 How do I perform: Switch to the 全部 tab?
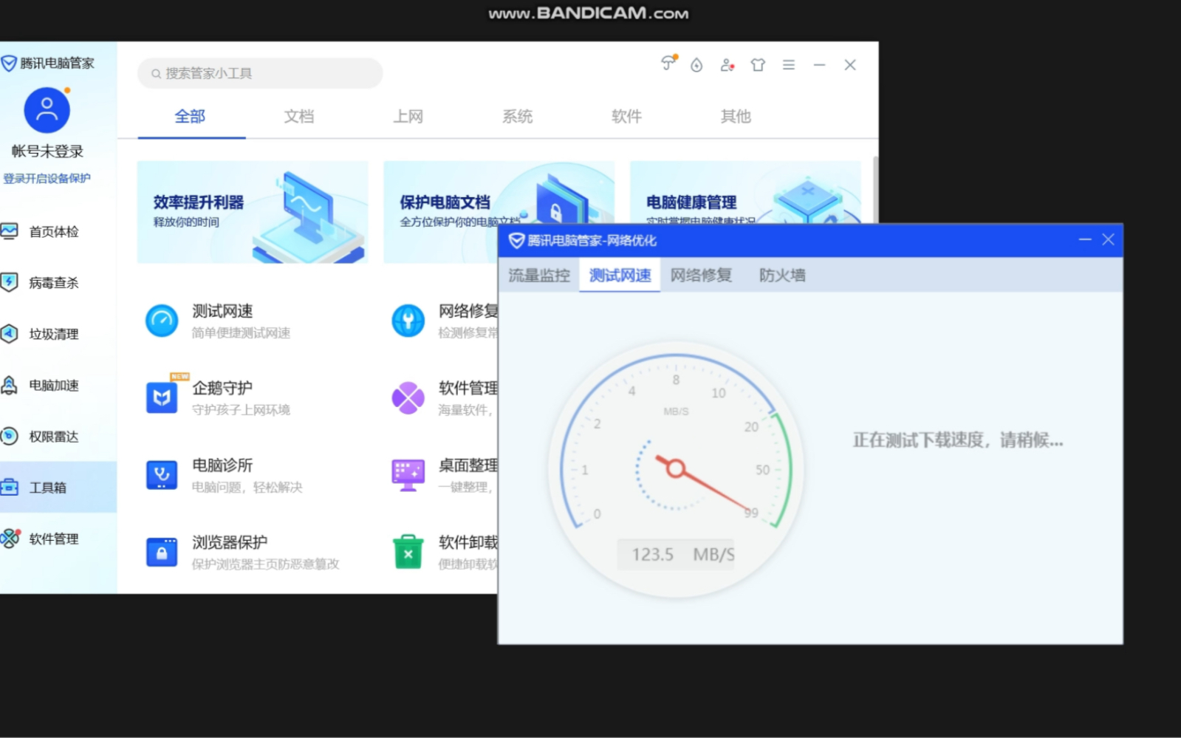191,117
